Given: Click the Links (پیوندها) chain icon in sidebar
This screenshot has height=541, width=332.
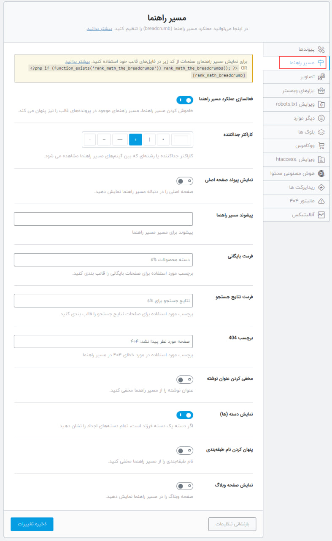Looking at the screenshot, I should click(321, 49).
